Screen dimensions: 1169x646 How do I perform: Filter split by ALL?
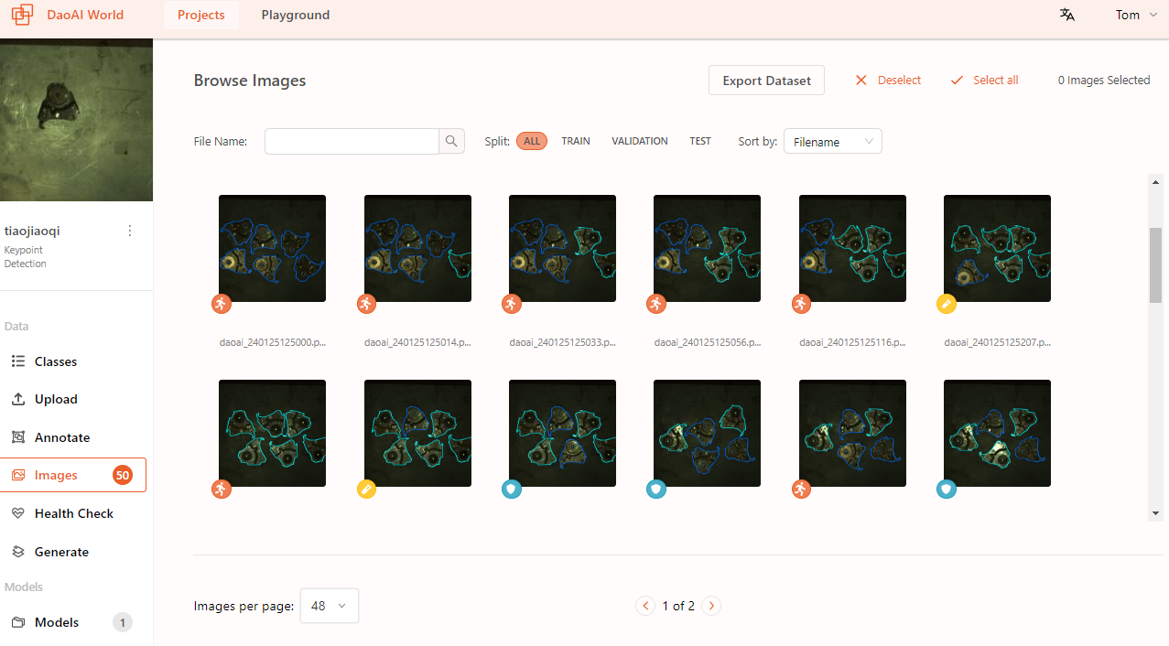pyautogui.click(x=532, y=141)
